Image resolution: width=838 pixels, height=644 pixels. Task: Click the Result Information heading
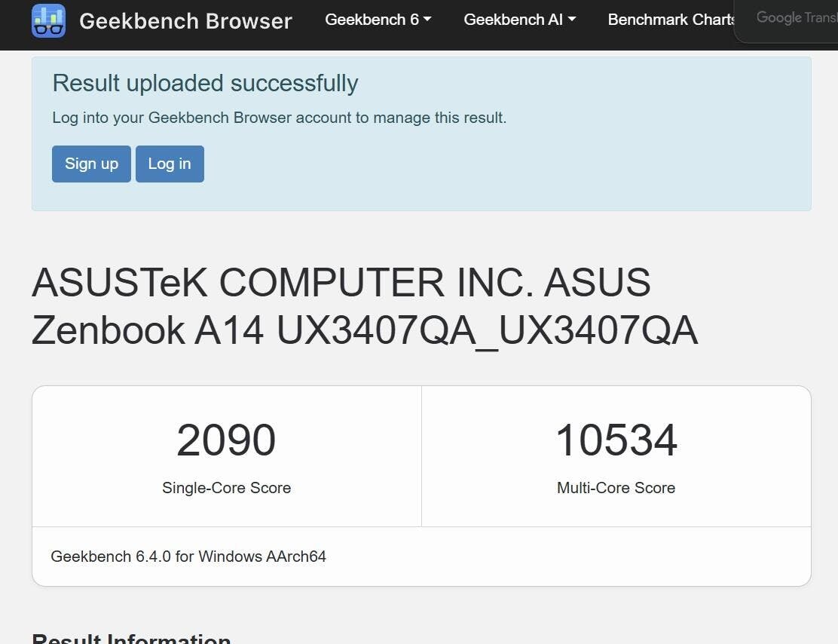tap(131, 637)
